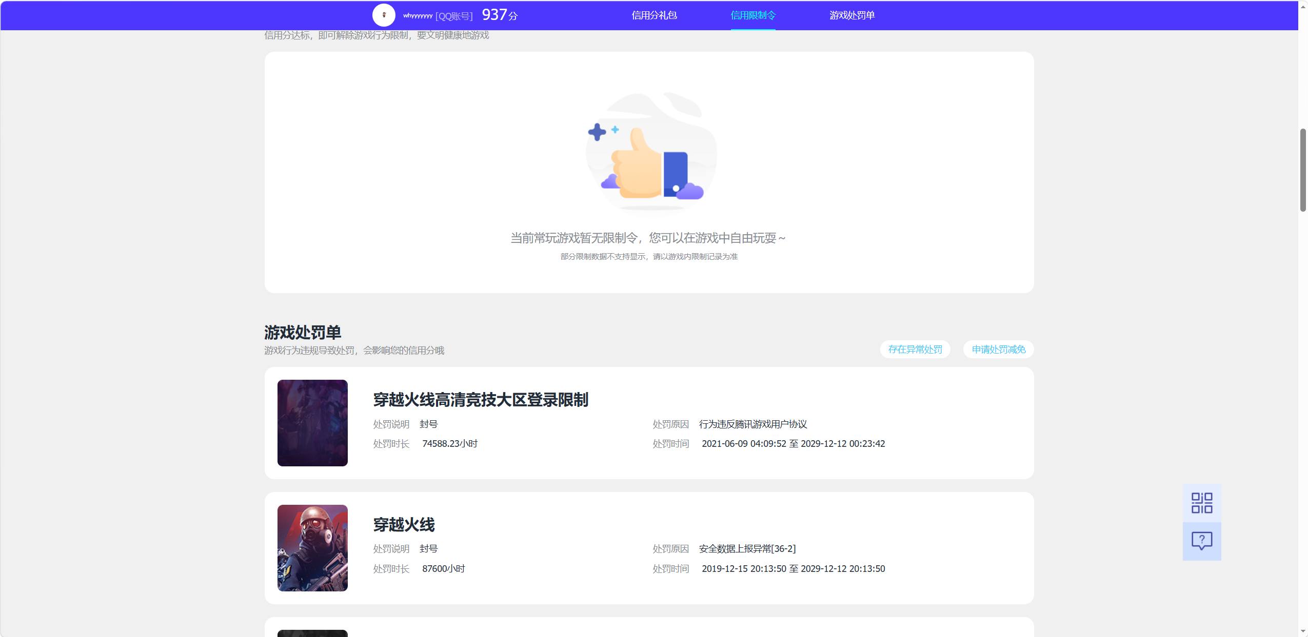Viewport: 1308px width, 637px height.
Task: Switch to 信用限制令 tab
Action: (753, 15)
